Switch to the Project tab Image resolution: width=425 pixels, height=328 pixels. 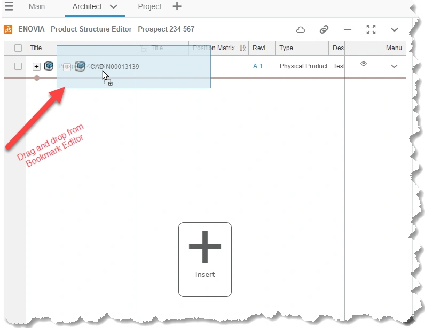(149, 6)
